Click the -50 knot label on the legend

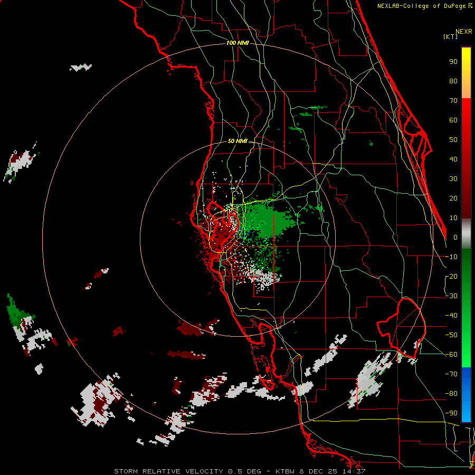coord(451,335)
